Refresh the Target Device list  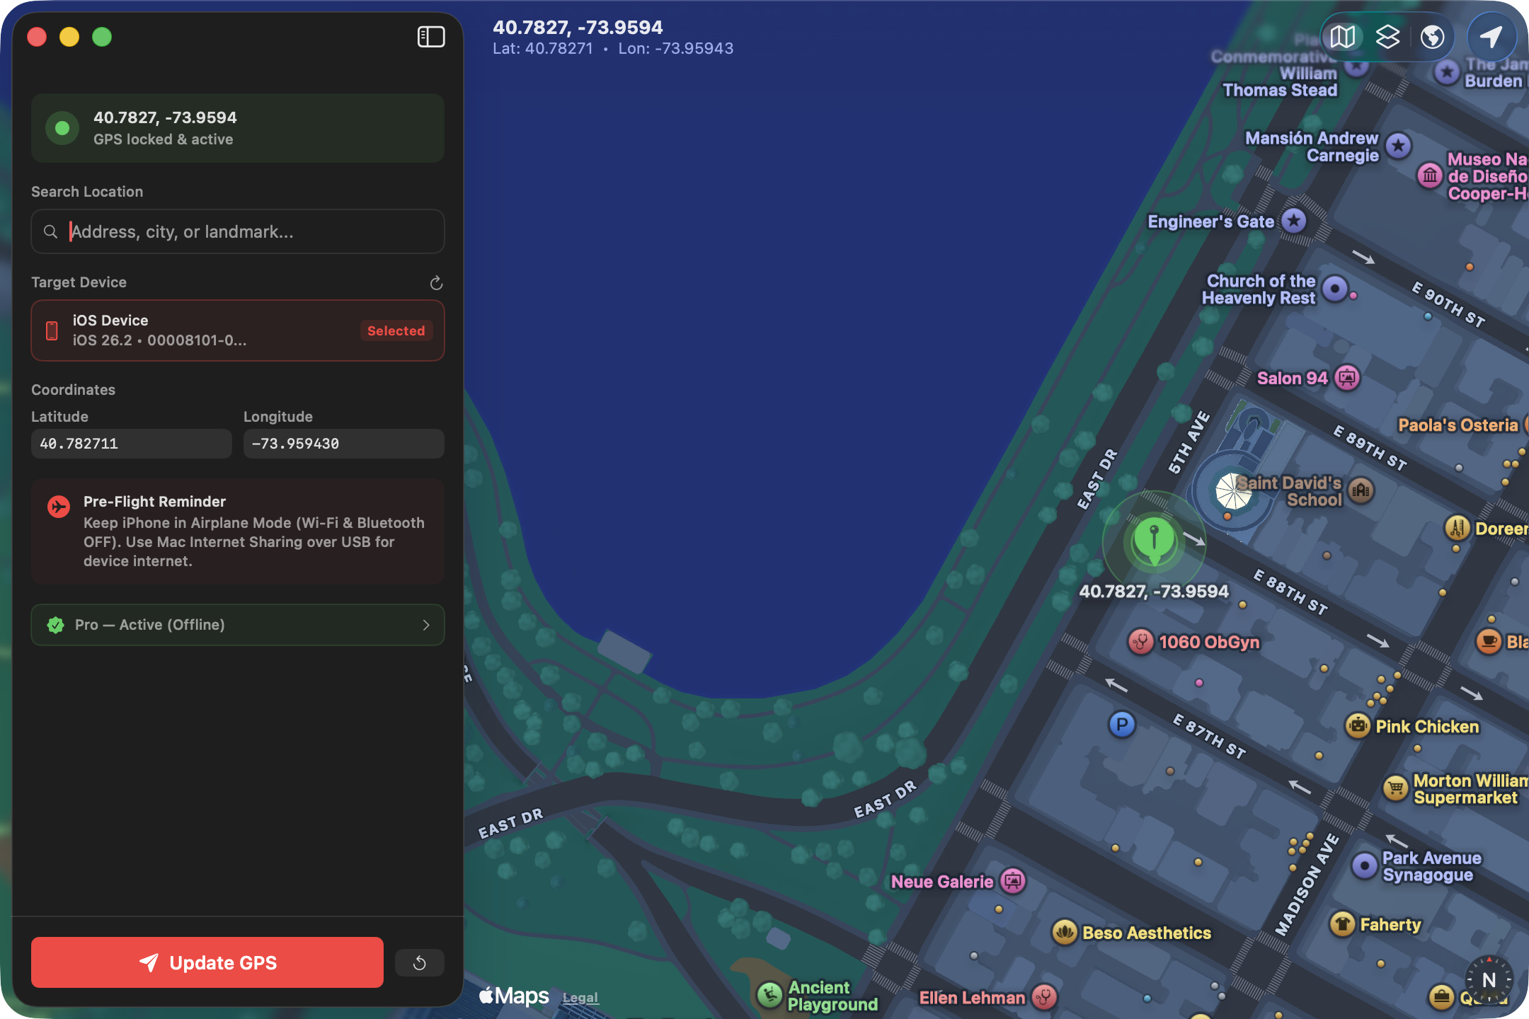(436, 283)
